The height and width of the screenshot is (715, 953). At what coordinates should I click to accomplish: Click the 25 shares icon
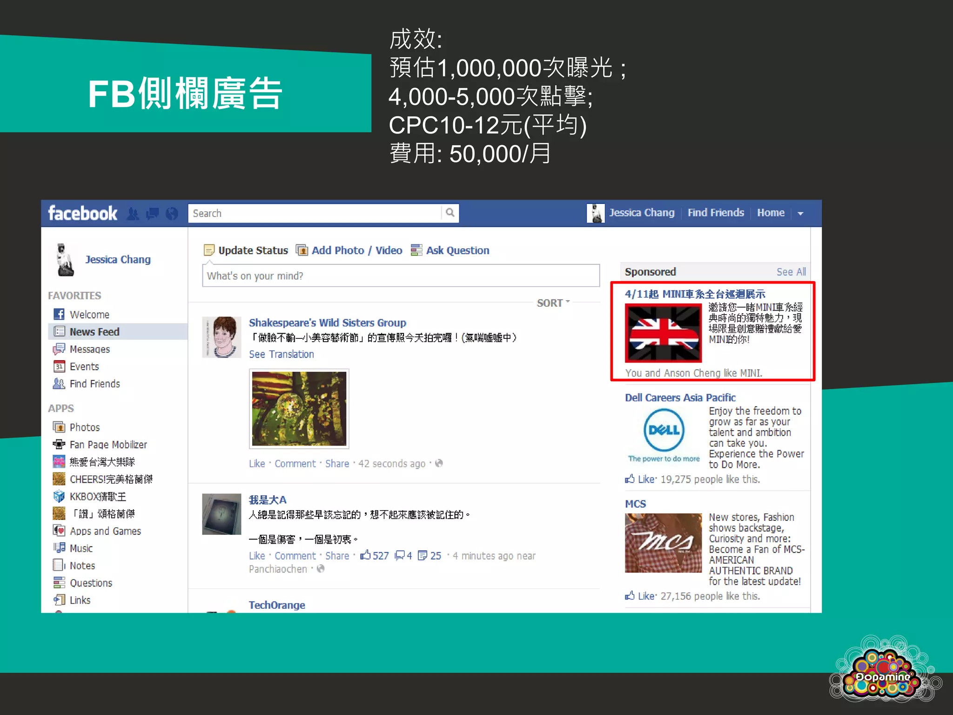(x=423, y=555)
